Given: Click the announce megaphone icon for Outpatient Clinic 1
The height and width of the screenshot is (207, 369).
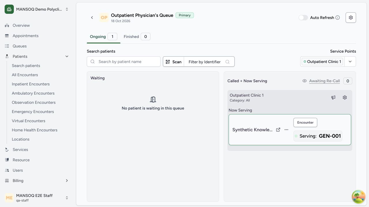Looking at the screenshot, I should 333,97.
